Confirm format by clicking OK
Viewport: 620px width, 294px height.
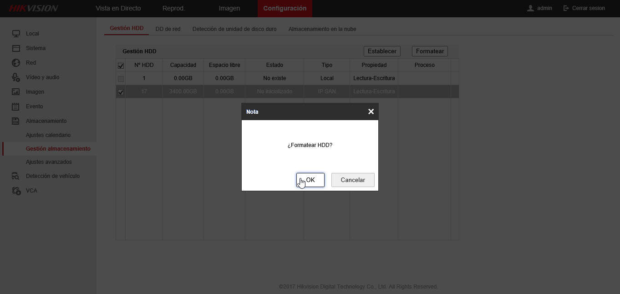pos(310,180)
